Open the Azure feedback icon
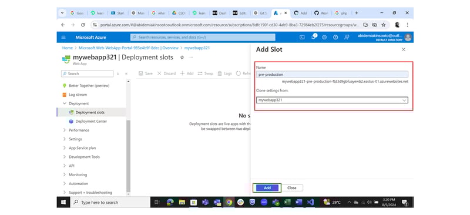The height and width of the screenshot is (215, 470). click(347, 37)
